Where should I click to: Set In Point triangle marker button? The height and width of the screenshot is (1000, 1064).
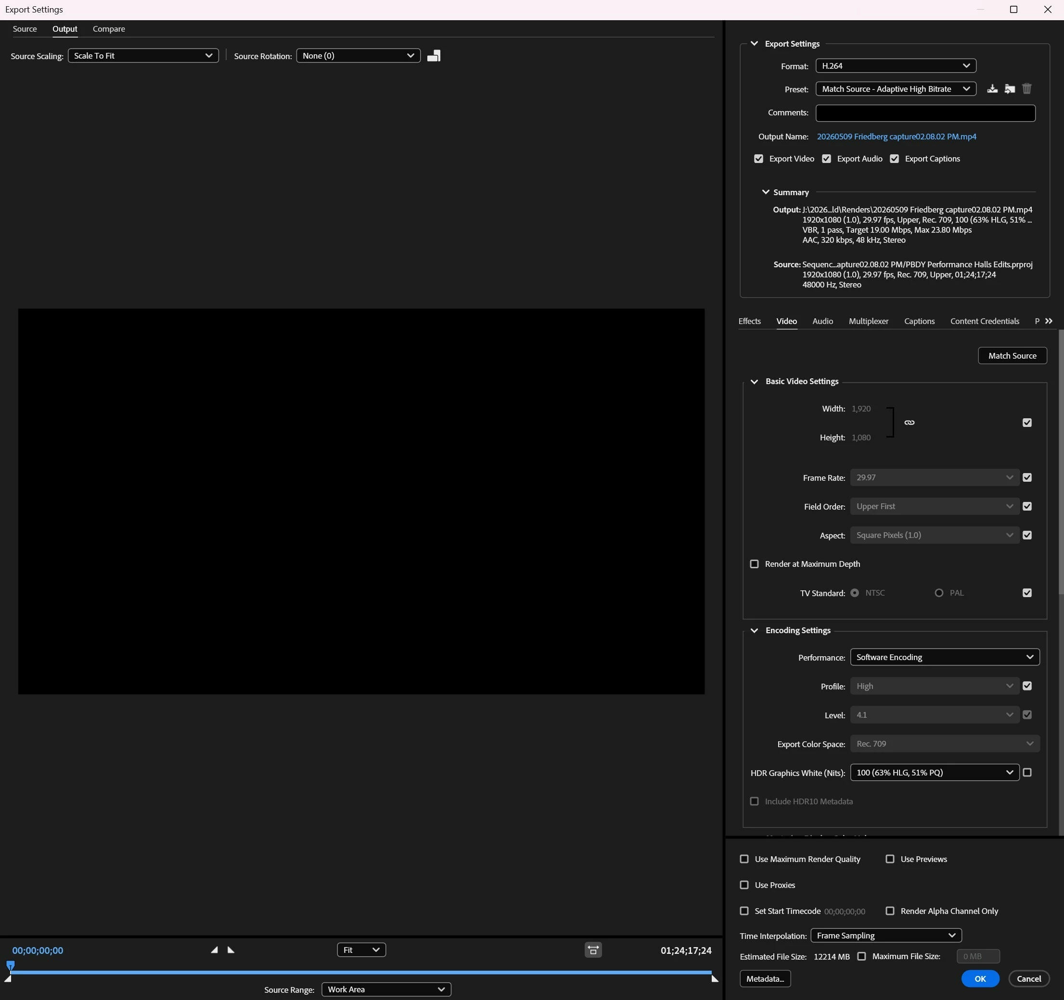(x=214, y=950)
